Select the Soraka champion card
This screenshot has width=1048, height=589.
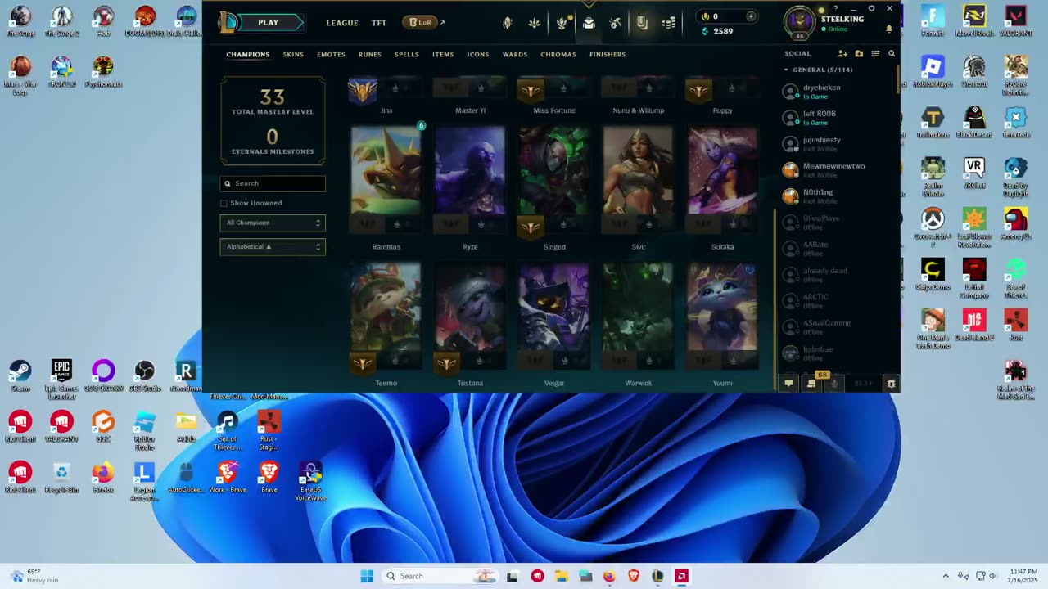click(722, 180)
